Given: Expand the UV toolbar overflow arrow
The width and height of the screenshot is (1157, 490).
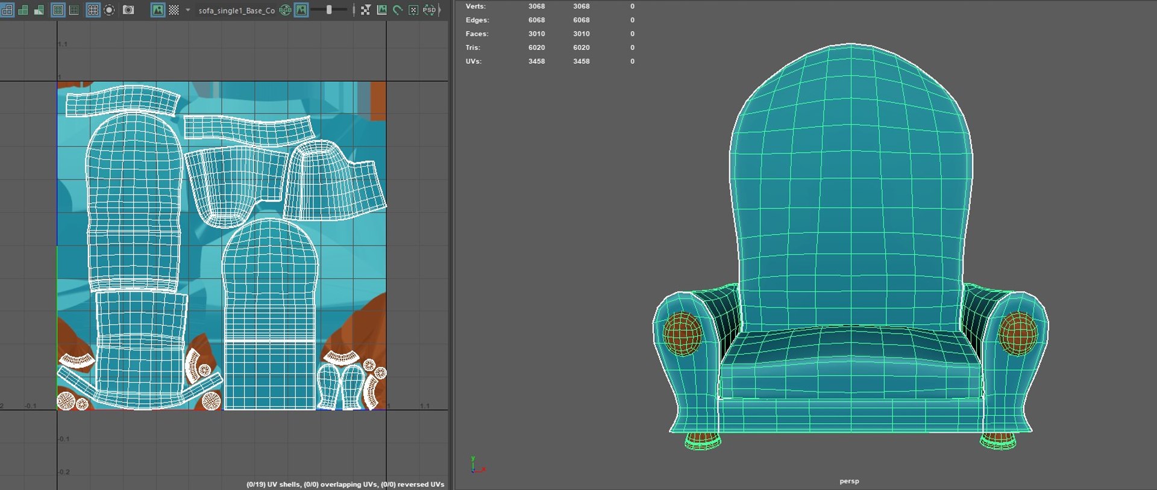Looking at the screenshot, I should click(x=439, y=10).
